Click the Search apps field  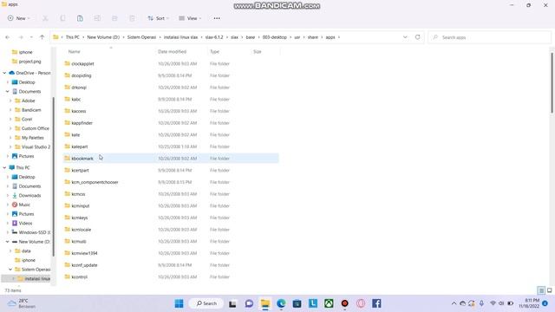coord(489,37)
